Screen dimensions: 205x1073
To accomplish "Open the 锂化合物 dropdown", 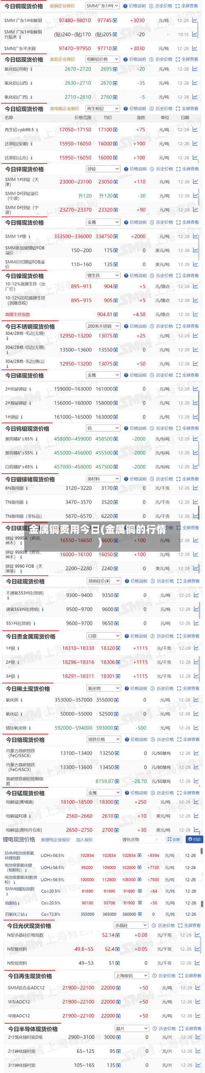I will click(x=140, y=840).
